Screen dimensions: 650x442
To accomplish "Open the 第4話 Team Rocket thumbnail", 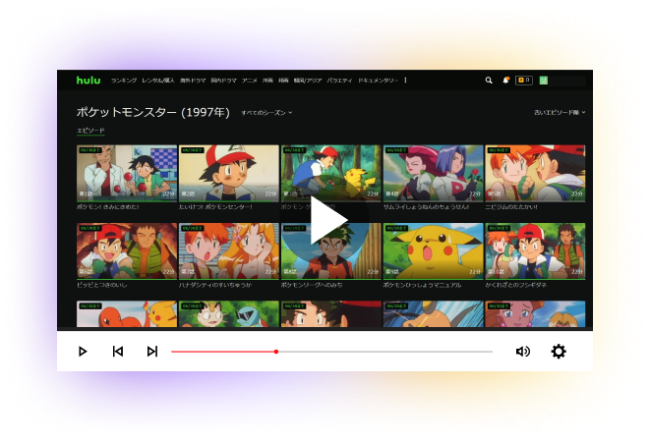I will click(x=434, y=173).
